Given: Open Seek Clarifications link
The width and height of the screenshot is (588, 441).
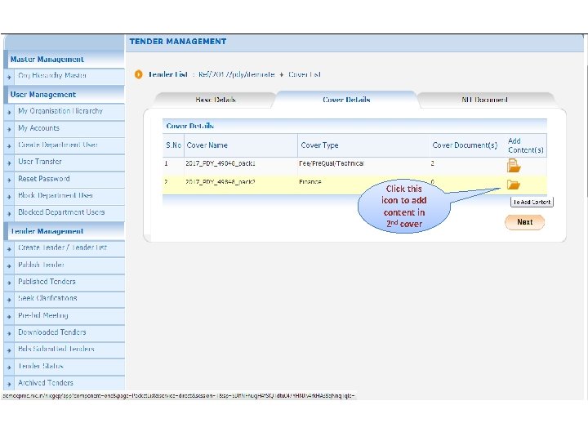Looking at the screenshot, I should coord(47,298).
